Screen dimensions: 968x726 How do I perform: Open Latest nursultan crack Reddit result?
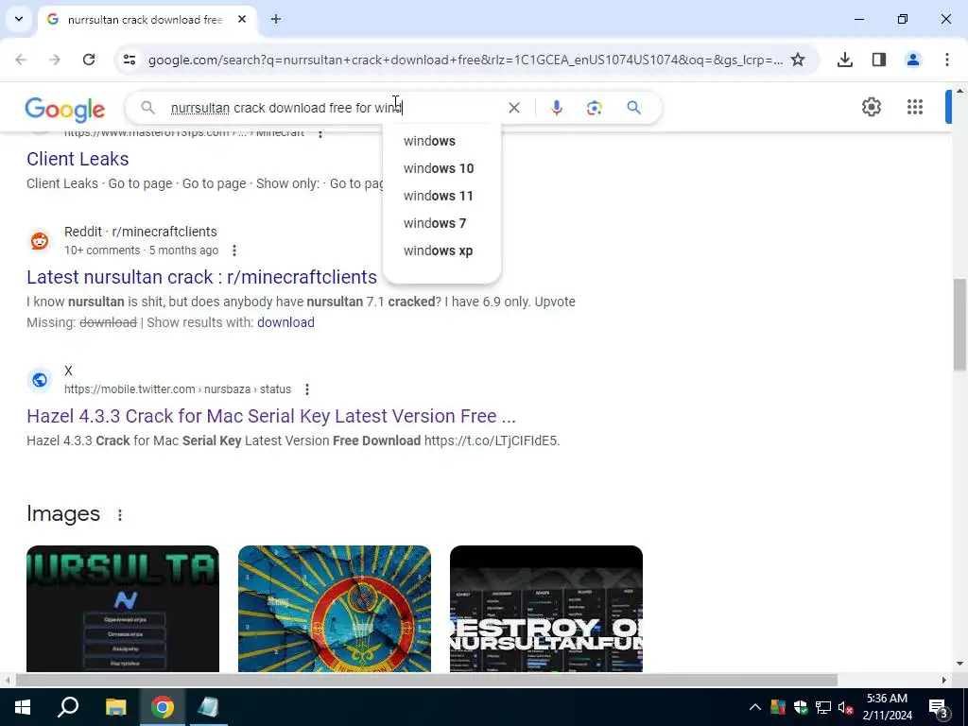click(202, 277)
